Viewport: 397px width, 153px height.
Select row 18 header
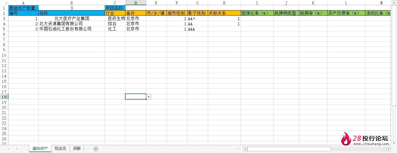(4, 97)
